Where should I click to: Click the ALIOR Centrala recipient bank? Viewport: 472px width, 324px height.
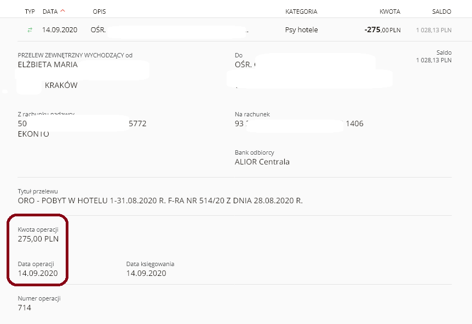(x=262, y=162)
